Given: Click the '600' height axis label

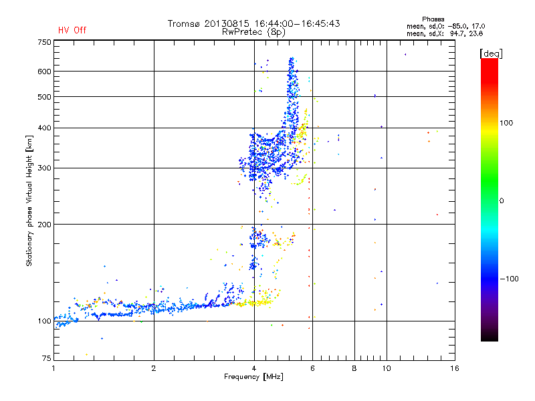Looking at the screenshot, I should tap(44, 72).
